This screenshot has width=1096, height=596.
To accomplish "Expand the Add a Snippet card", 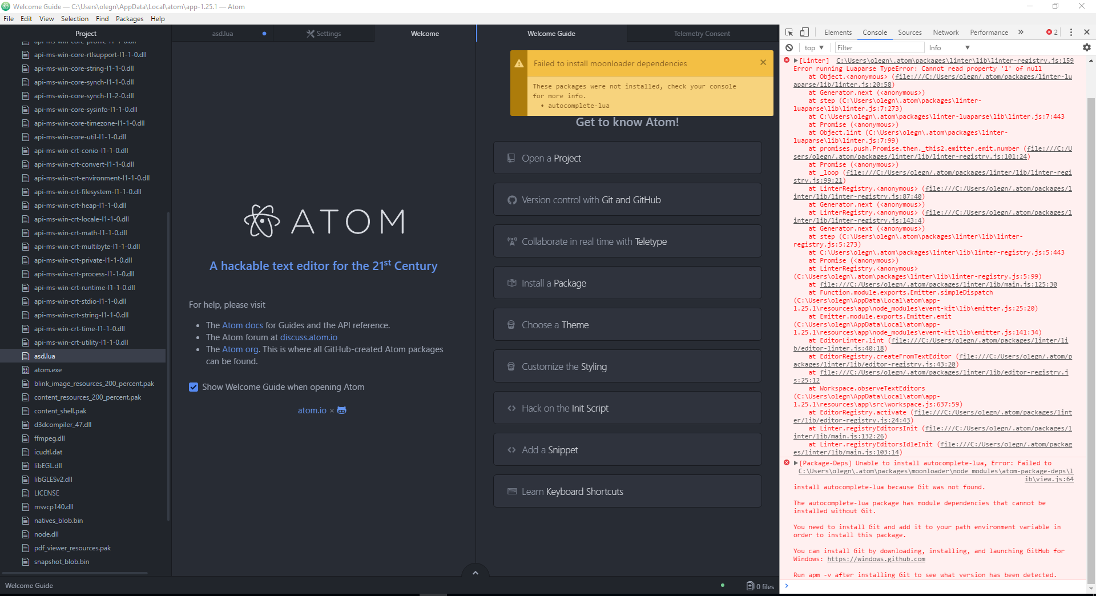I will tap(627, 450).
